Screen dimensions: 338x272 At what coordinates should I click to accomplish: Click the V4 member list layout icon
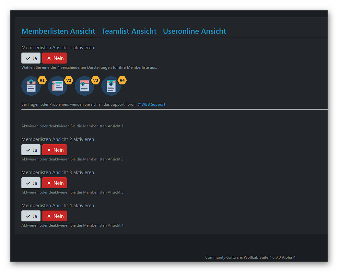pos(111,86)
